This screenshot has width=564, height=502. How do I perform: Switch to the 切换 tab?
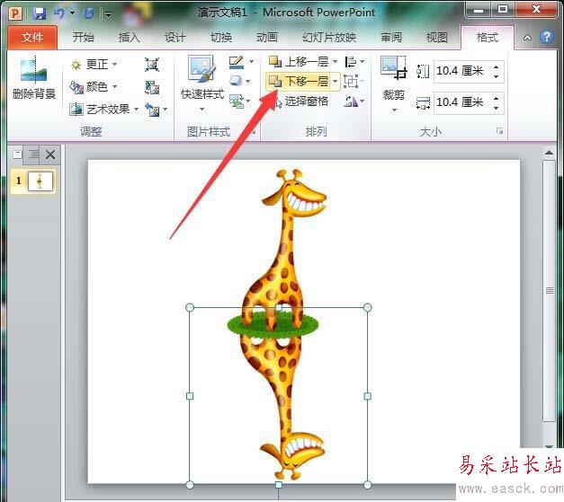click(x=221, y=37)
